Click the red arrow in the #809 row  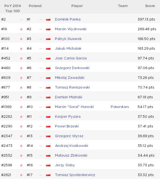pyautogui.click(x=21, y=78)
